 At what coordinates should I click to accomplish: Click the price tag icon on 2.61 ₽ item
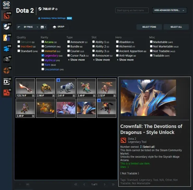pos(74,96)
